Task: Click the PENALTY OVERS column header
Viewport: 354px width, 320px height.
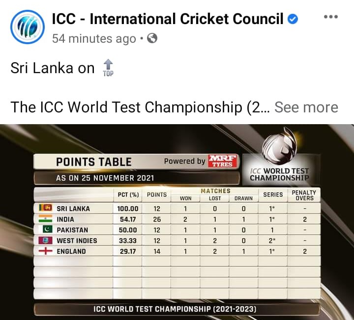Action: pos(304,195)
